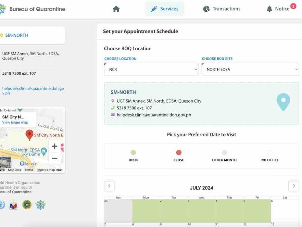Viewport: 302px width, 227px height.
Task: Click Report a map error link
Action: 49,170
